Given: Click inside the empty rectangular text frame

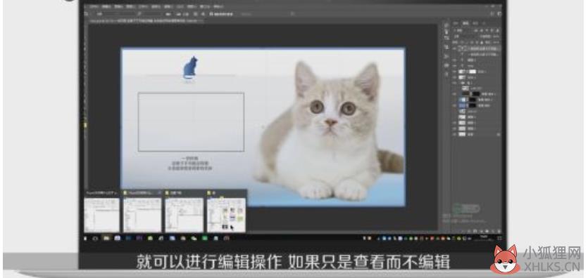Looking at the screenshot, I should coord(191,122).
